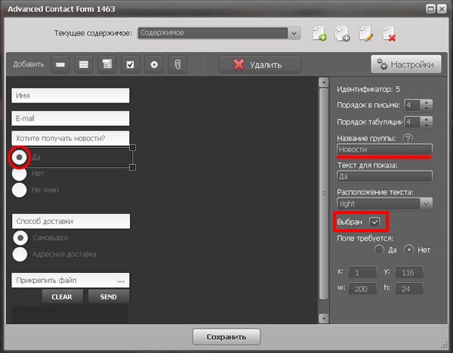Image resolution: width=453 pixels, height=353 pixels.
Task: Add a checkbox element to the form
Action: 130,65
